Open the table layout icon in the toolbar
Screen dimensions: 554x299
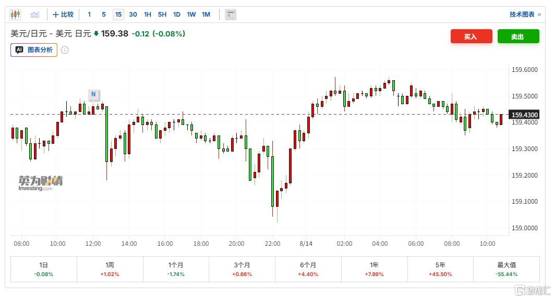pyautogui.click(x=231, y=15)
